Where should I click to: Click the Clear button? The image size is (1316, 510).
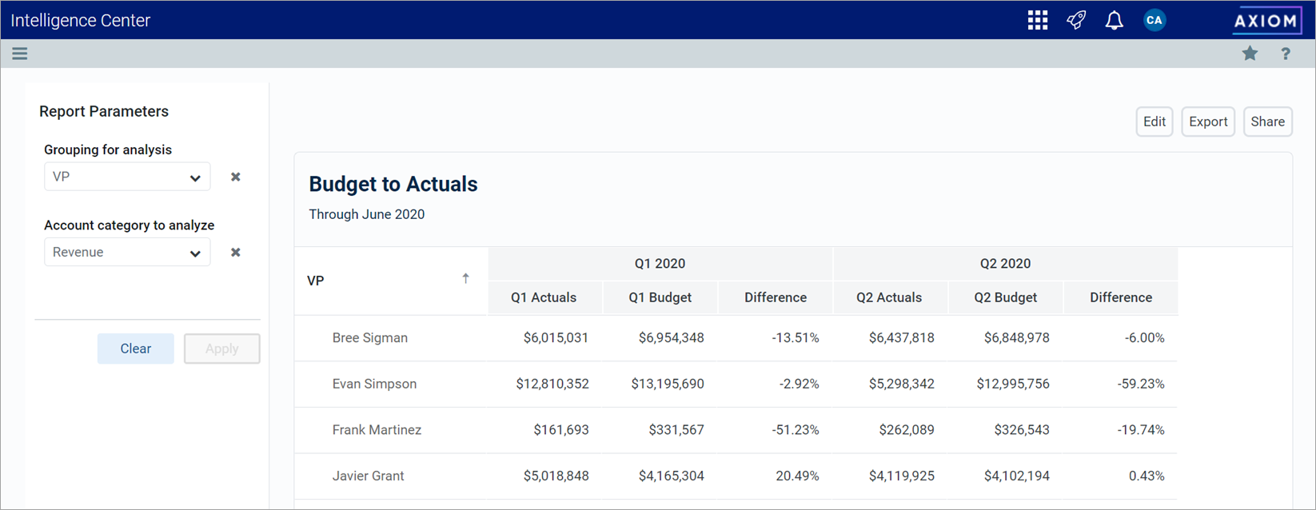pos(135,349)
